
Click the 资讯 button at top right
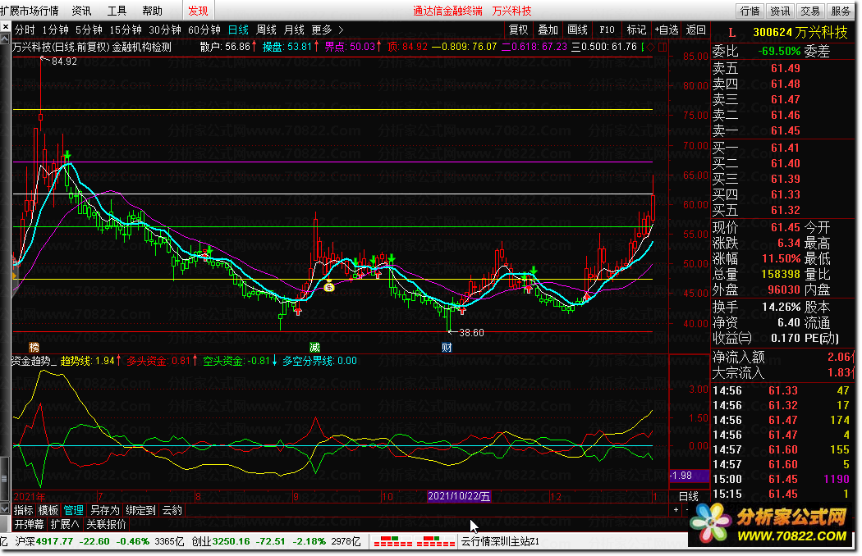coord(780,11)
